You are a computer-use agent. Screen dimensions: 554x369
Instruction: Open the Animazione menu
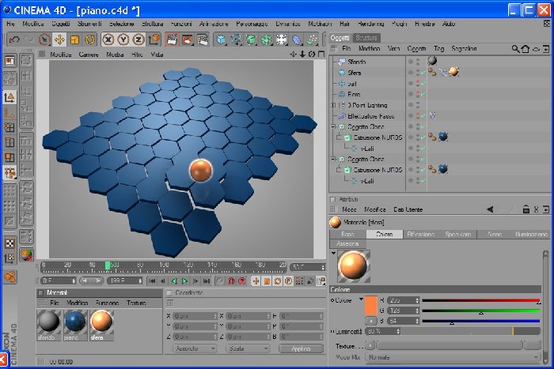(x=214, y=24)
